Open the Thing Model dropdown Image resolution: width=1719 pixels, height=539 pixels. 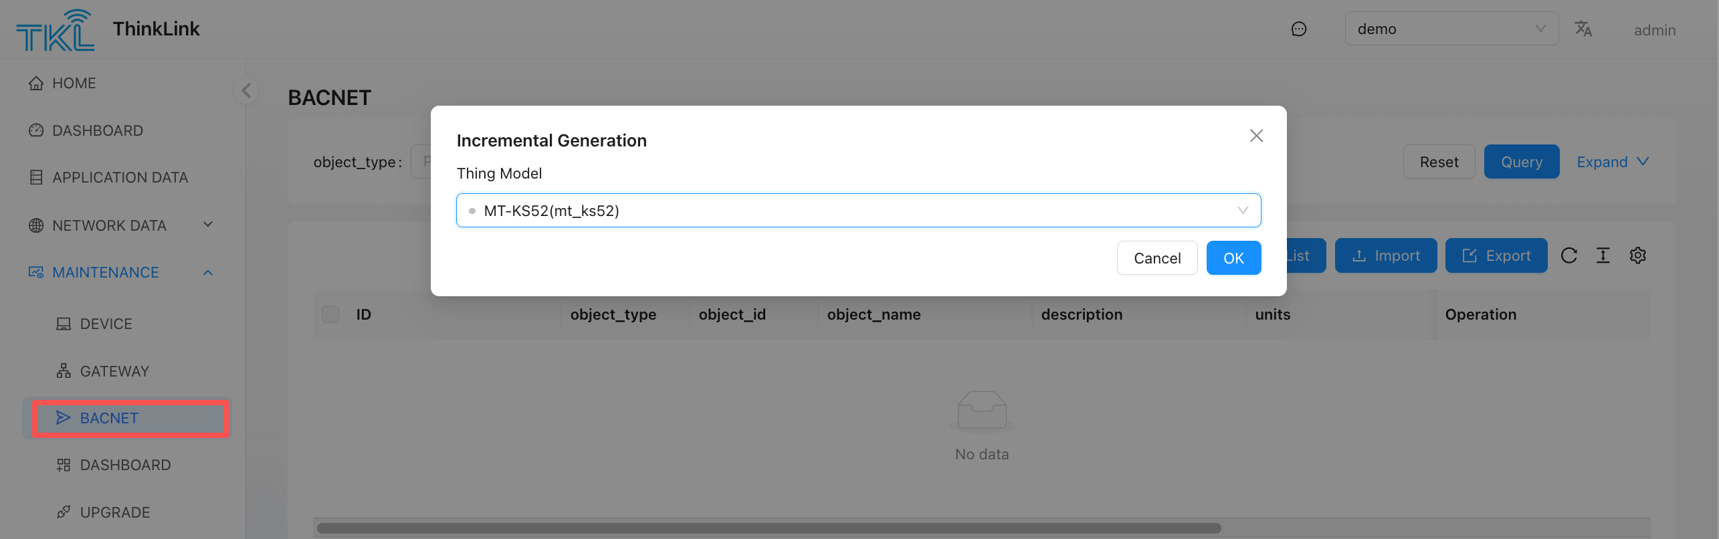[x=858, y=211]
